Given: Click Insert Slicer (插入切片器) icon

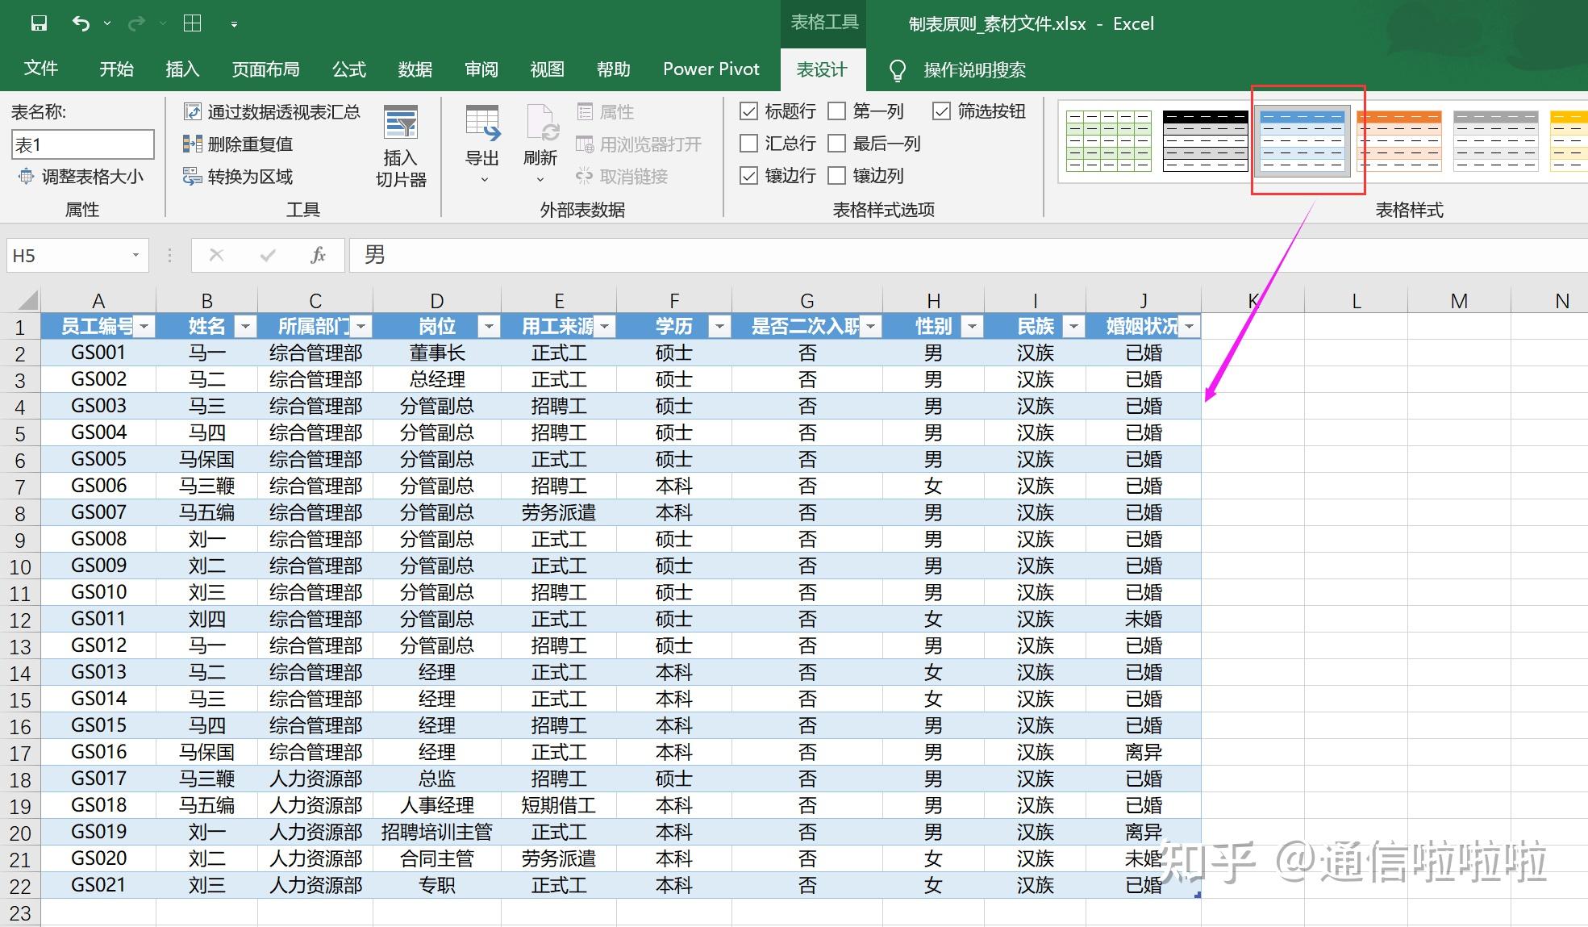Looking at the screenshot, I should (401, 123).
